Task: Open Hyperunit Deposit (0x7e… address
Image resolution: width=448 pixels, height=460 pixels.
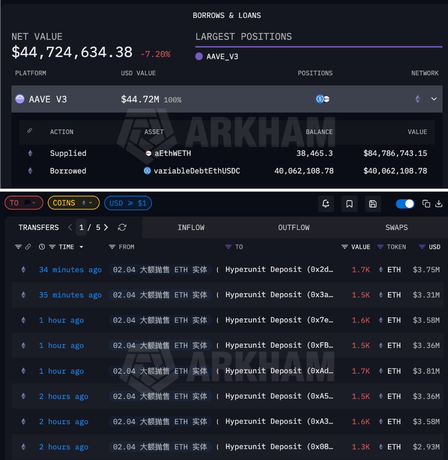Action: click(279, 320)
